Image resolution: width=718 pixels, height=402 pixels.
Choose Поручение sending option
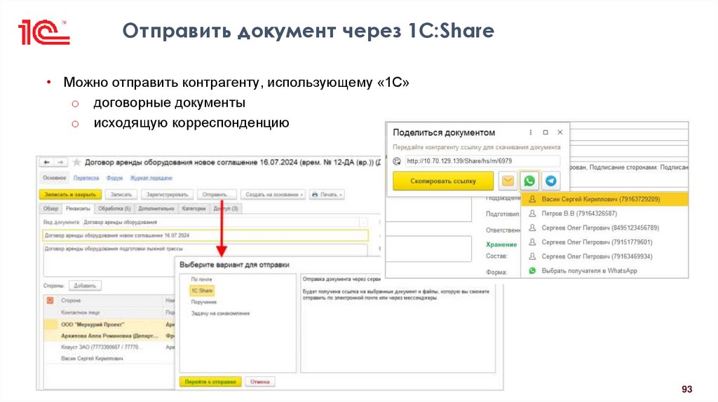click(x=204, y=303)
